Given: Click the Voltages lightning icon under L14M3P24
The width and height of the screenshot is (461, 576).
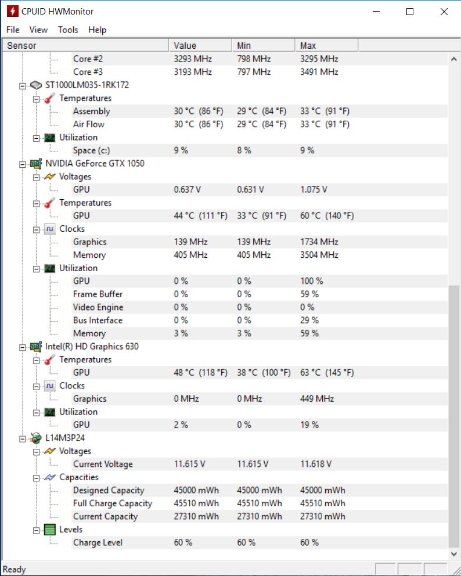Looking at the screenshot, I should click(x=50, y=451).
